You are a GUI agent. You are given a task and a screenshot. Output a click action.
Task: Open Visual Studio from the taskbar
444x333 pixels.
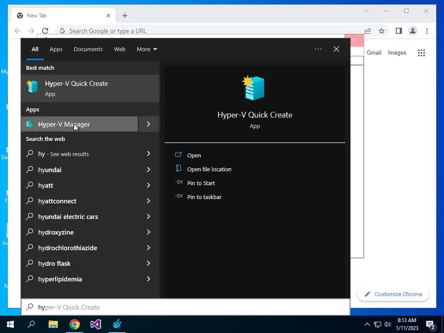click(x=96, y=324)
